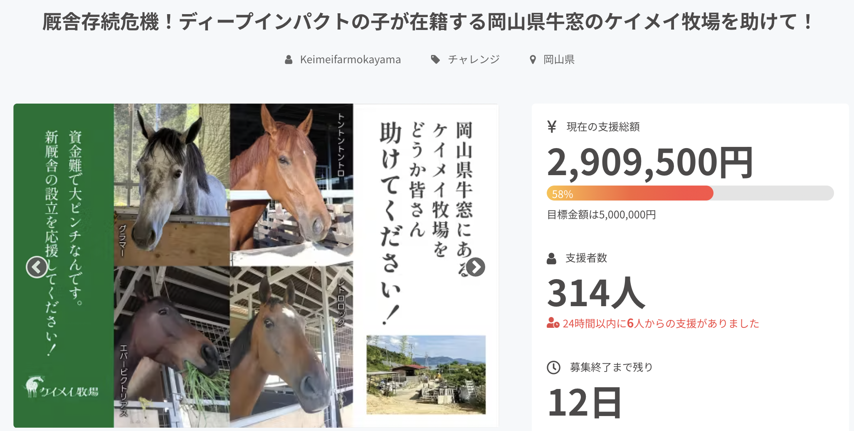Click the red supporter icon before 24時間以内
Image resolution: width=854 pixels, height=431 pixels.
click(x=553, y=323)
